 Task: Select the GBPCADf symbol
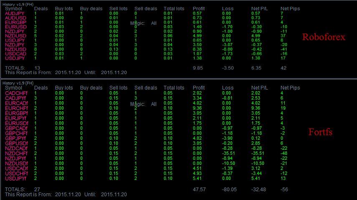point(16,128)
